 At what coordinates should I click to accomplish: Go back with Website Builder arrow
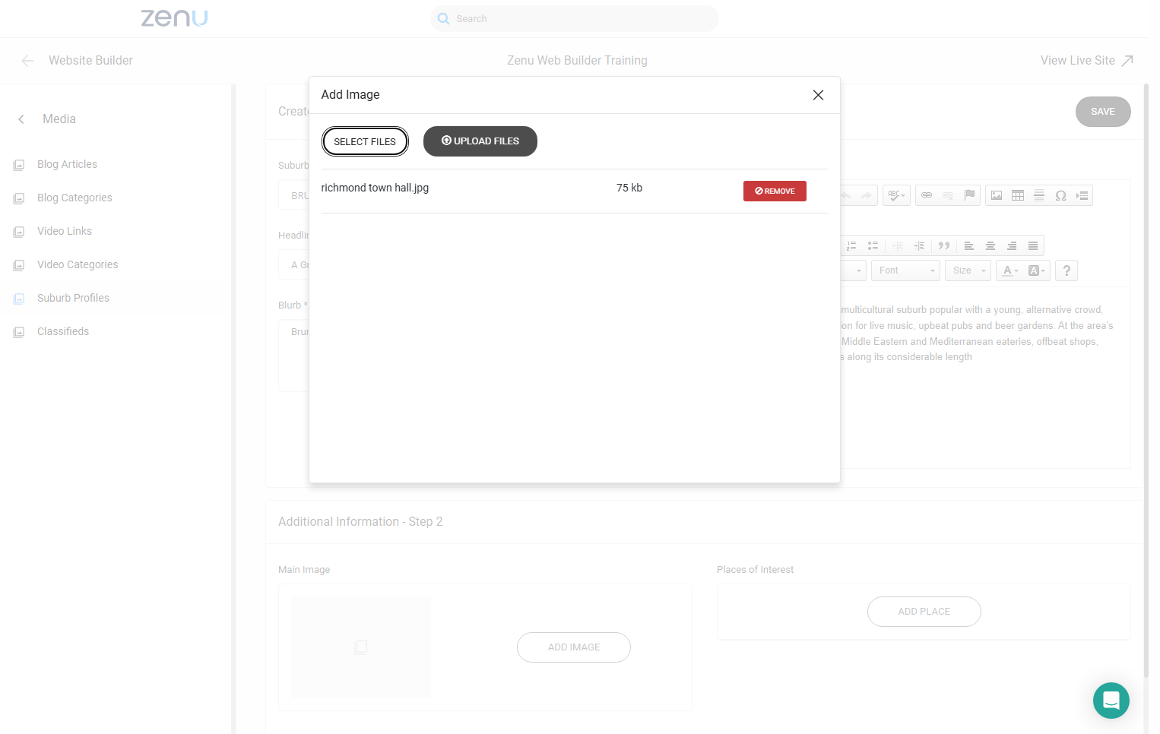coord(27,61)
